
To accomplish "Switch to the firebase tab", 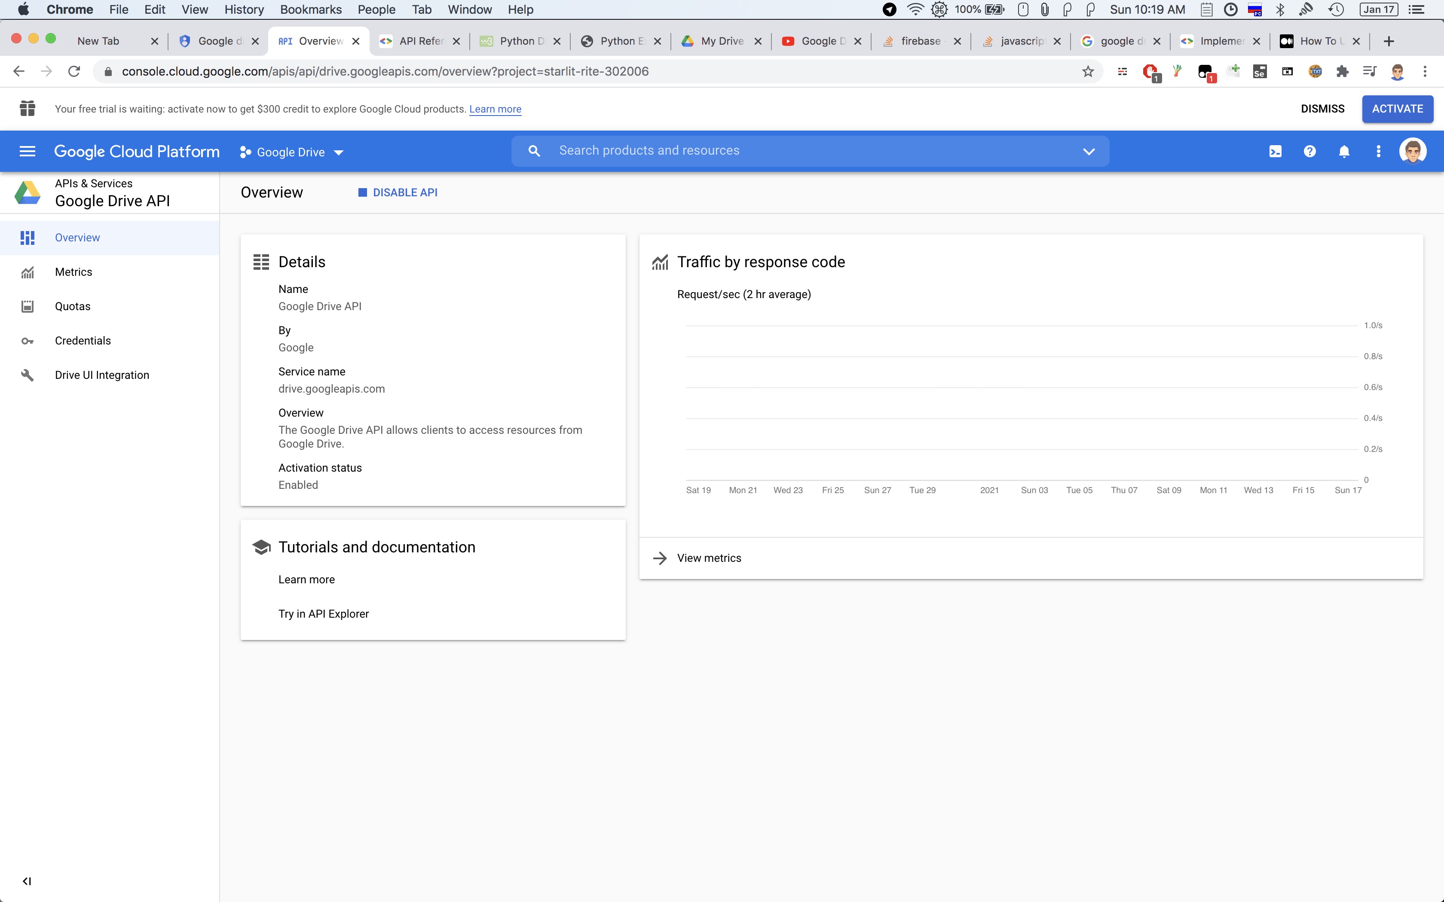I will point(921,41).
